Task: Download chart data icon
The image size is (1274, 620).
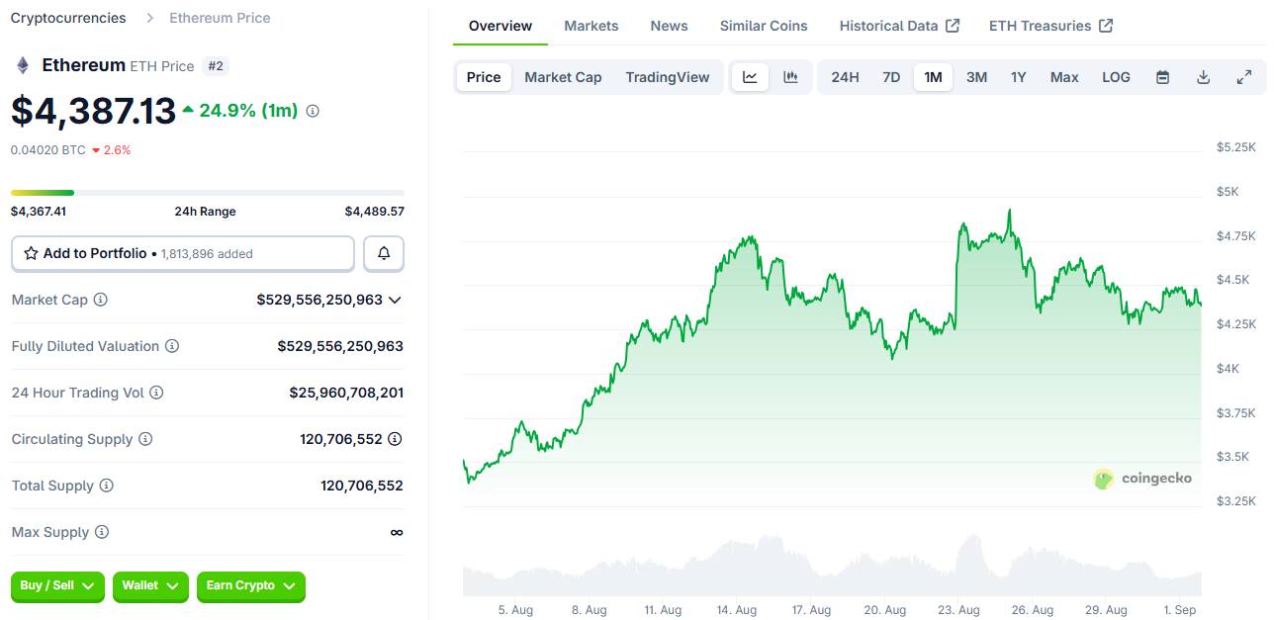Action: point(1204,77)
